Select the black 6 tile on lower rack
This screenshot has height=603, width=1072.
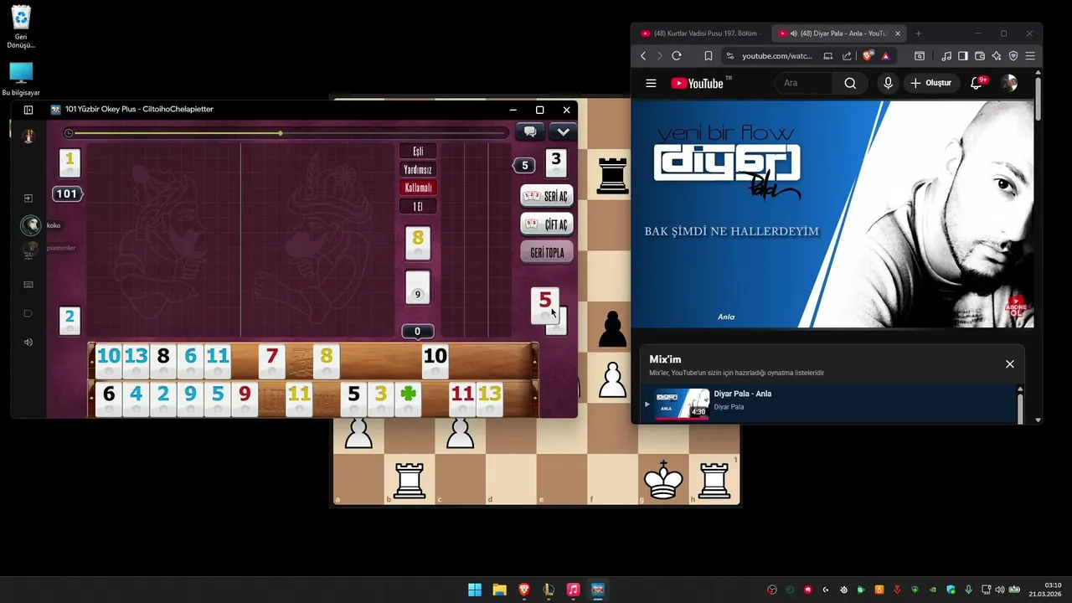click(x=109, y=399)
